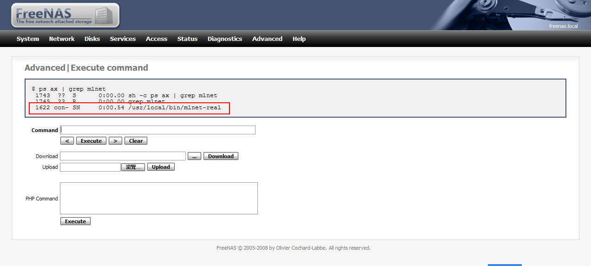Execute the PHP command
This screenshot has height=266, width=591.
click(x=75, y=221)
